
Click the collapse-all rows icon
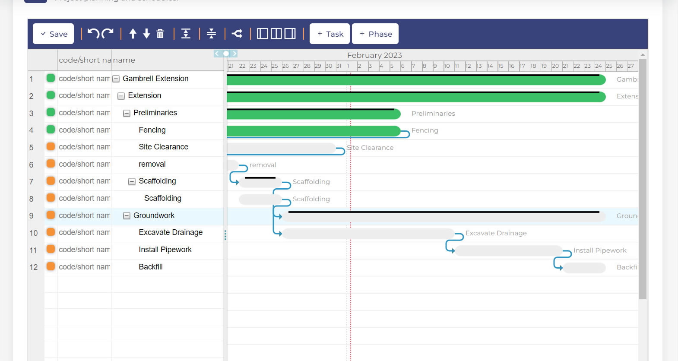(211, 34)
